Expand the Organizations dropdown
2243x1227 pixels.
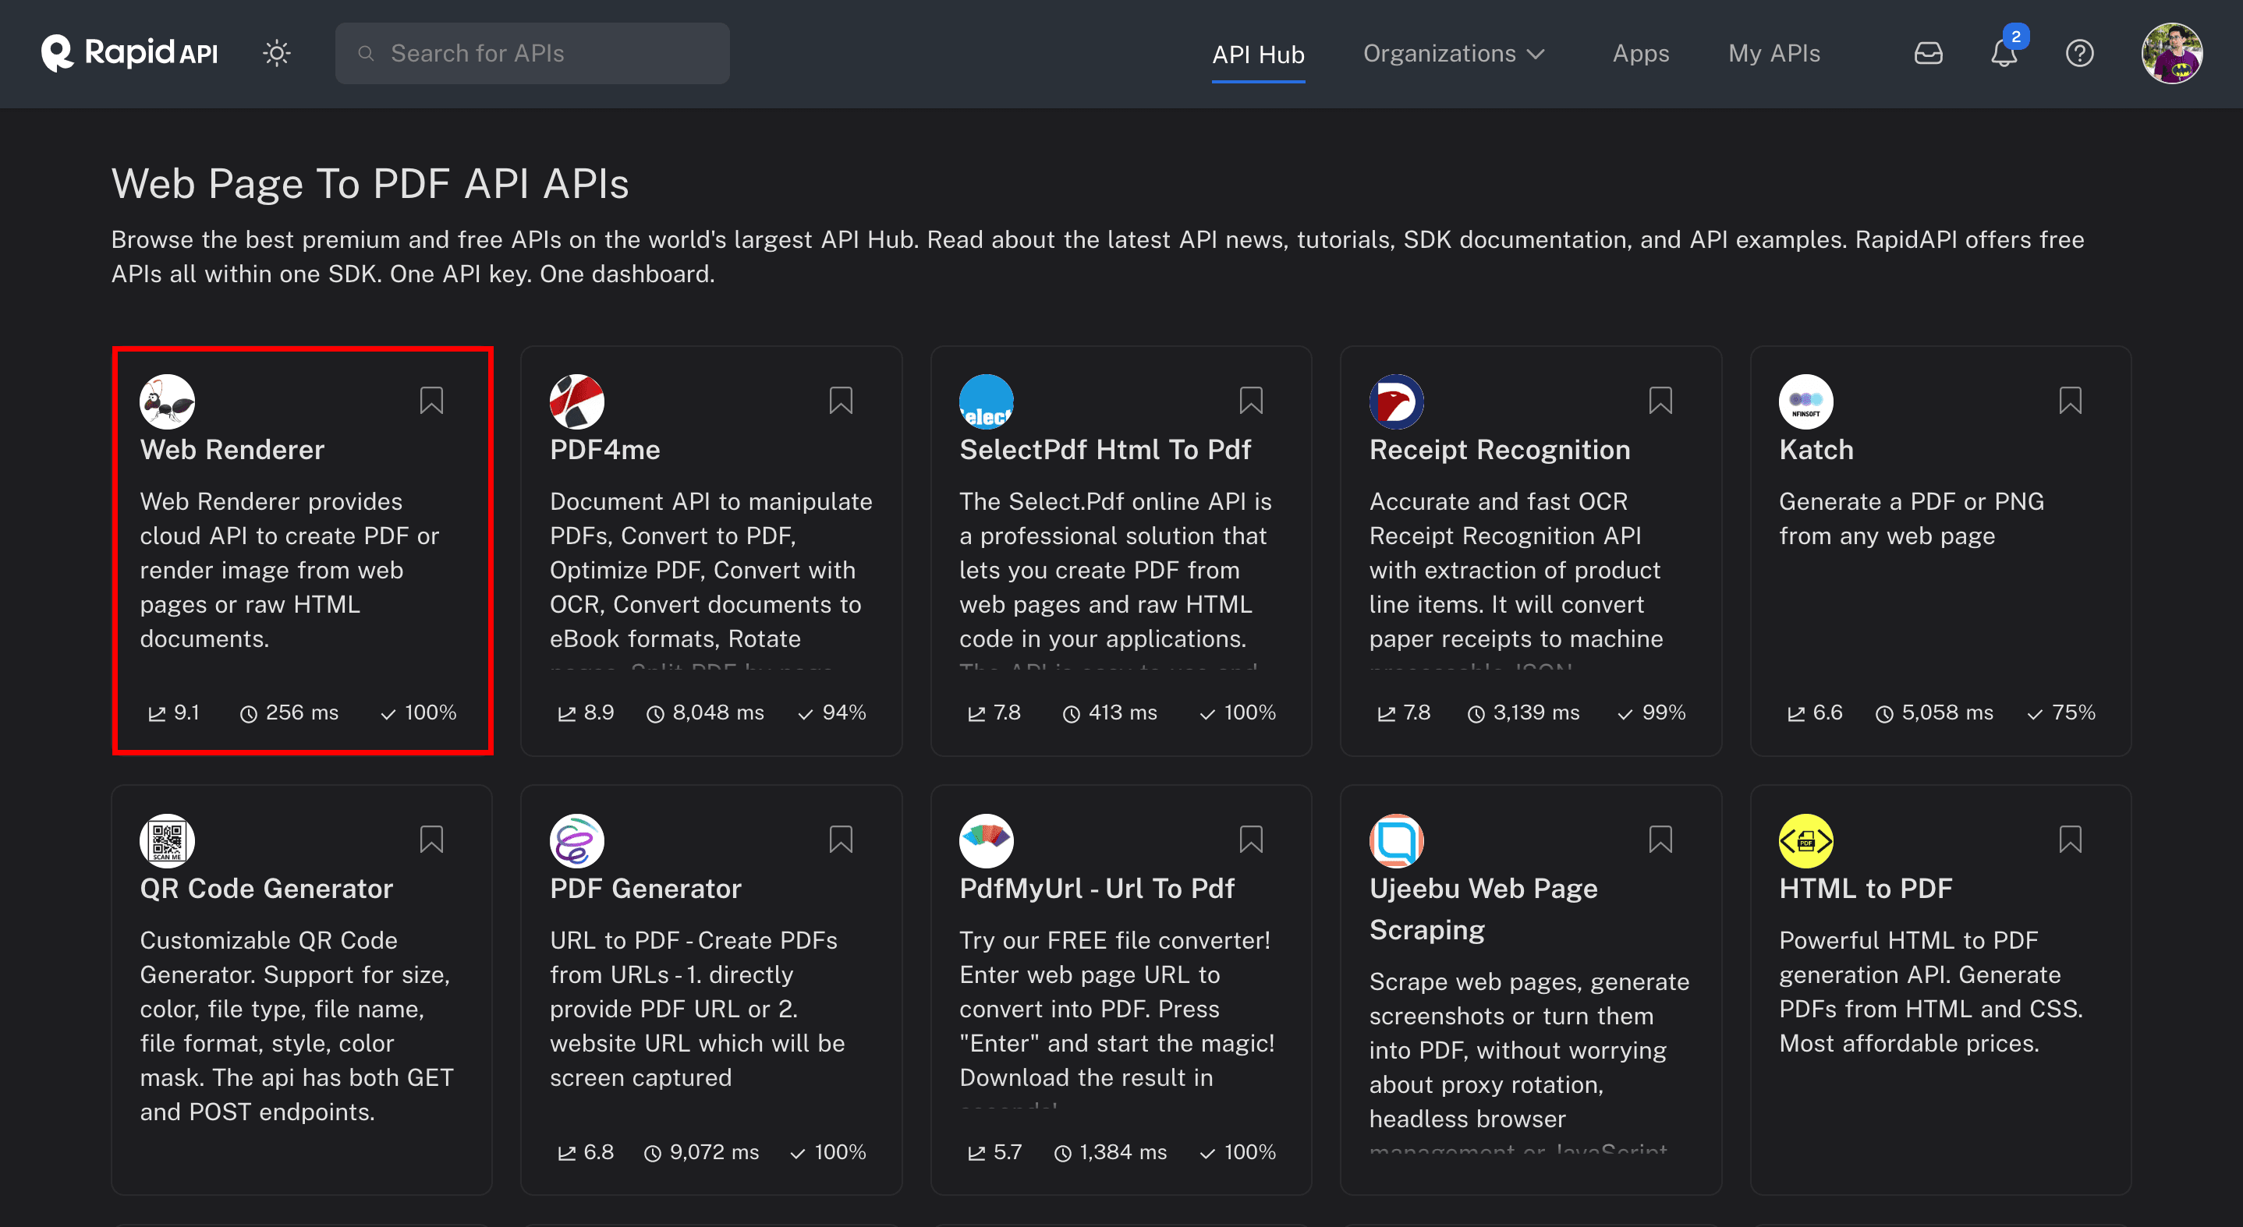[1453, 54]
